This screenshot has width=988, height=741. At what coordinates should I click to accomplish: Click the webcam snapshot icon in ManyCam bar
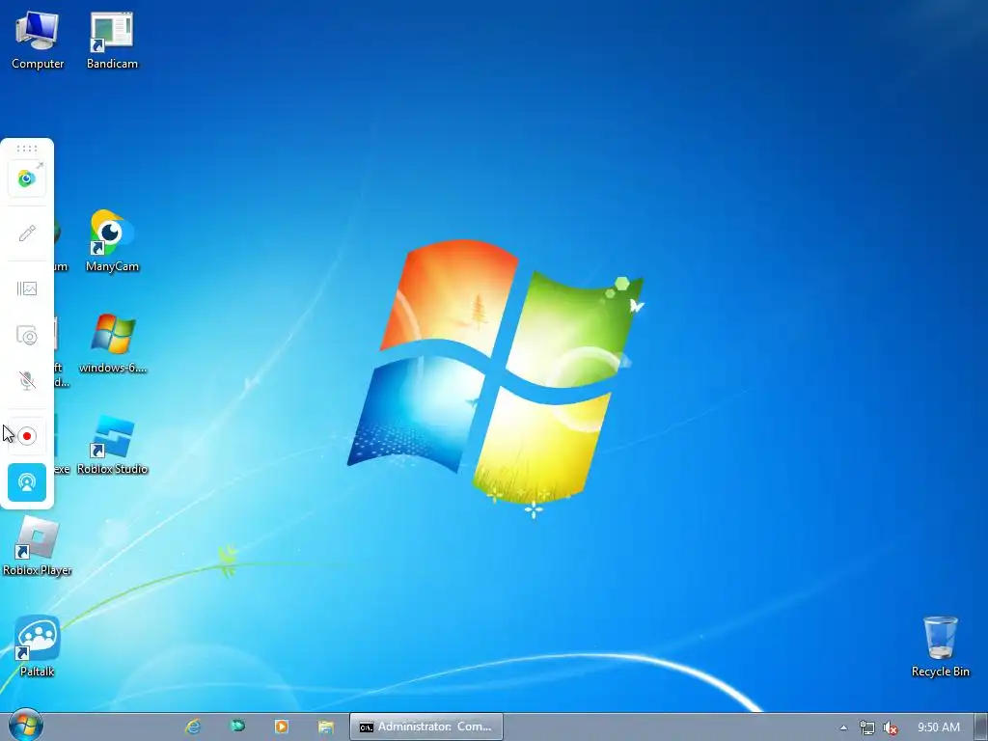[26, 335]
